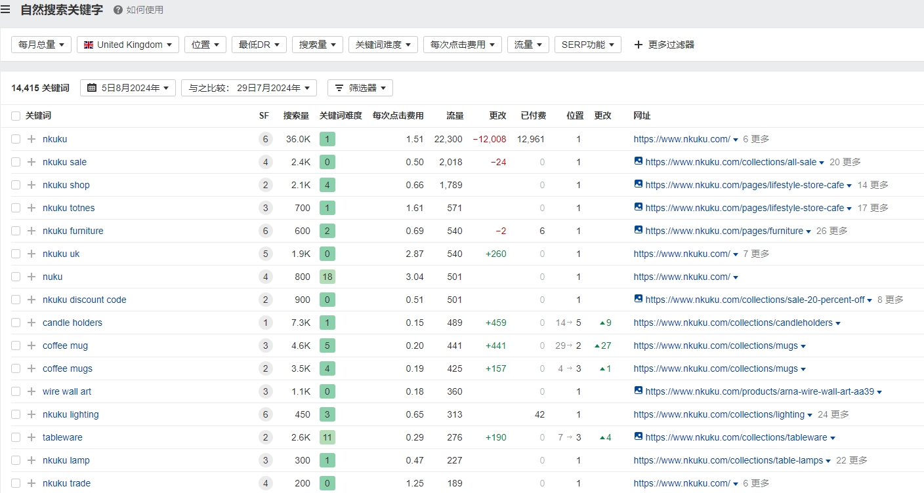Click the UK flag icon

pyautogui.click(x=89, y=45)
